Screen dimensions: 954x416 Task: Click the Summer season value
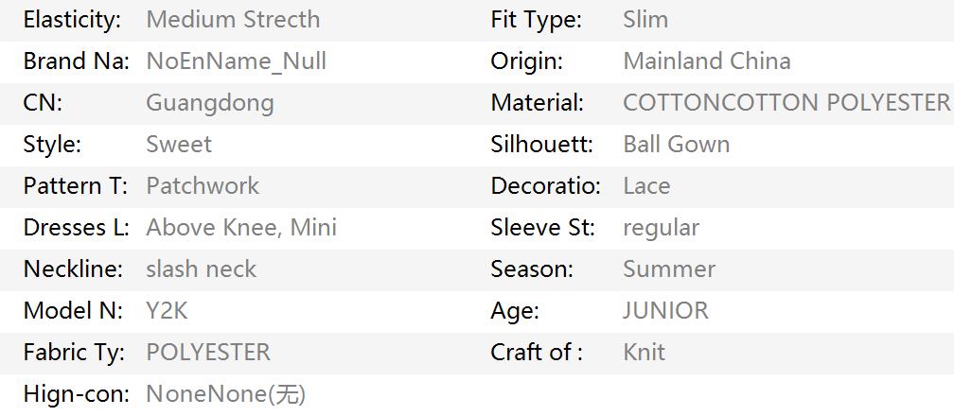669,269
